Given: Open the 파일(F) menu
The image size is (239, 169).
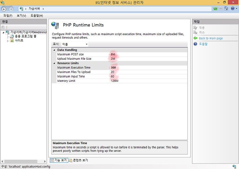Looking at the screenshot, I should 8,16.
